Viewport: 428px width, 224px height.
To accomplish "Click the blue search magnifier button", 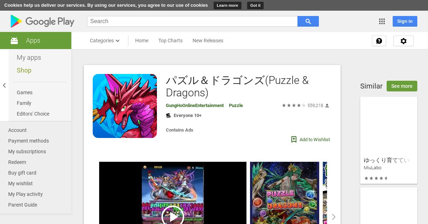I will click(x=308, y=21).
